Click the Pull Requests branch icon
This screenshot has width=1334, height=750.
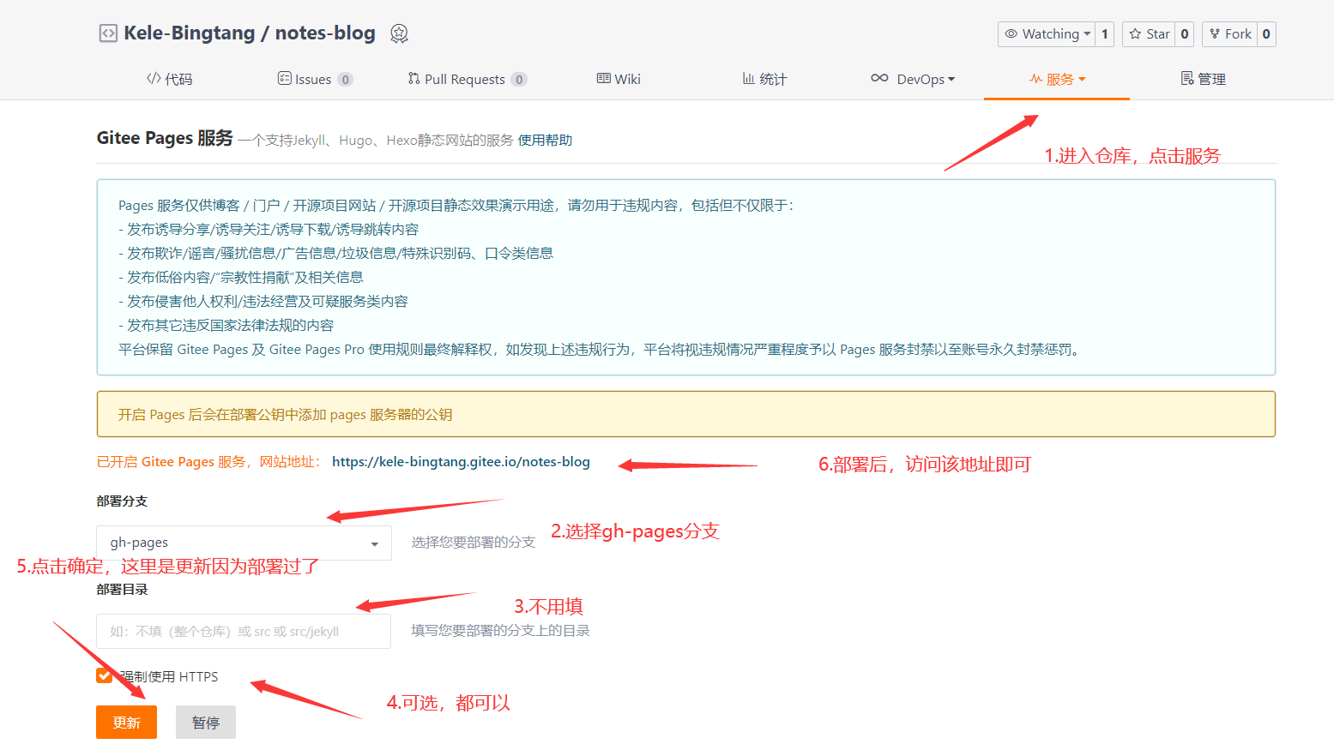[414, 78]
